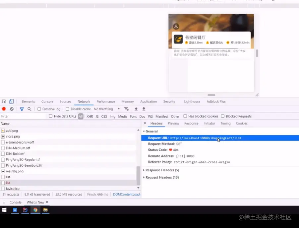
Task: Close the request details pane
Action: click(x=145, y=123)
